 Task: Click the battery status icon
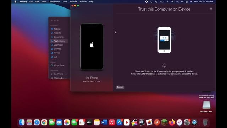coord(162,2)
